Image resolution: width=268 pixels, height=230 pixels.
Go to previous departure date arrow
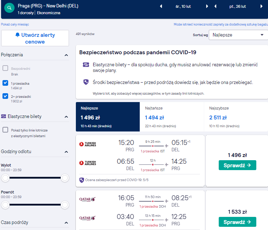(161, 6)
